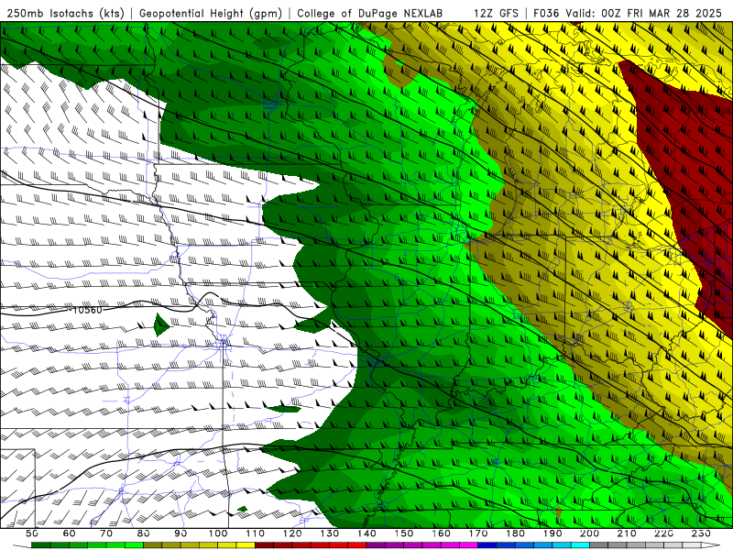The height and width of the screenshot is (550, 733).
Task: Select the dark red swatch under 110 label
Action: (265, 545)
